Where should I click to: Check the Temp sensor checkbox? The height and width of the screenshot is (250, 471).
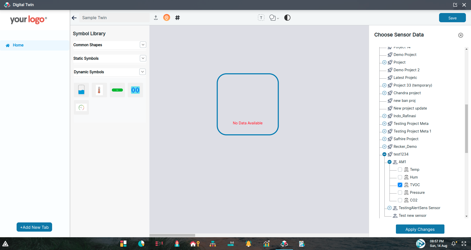pos(400,169)
